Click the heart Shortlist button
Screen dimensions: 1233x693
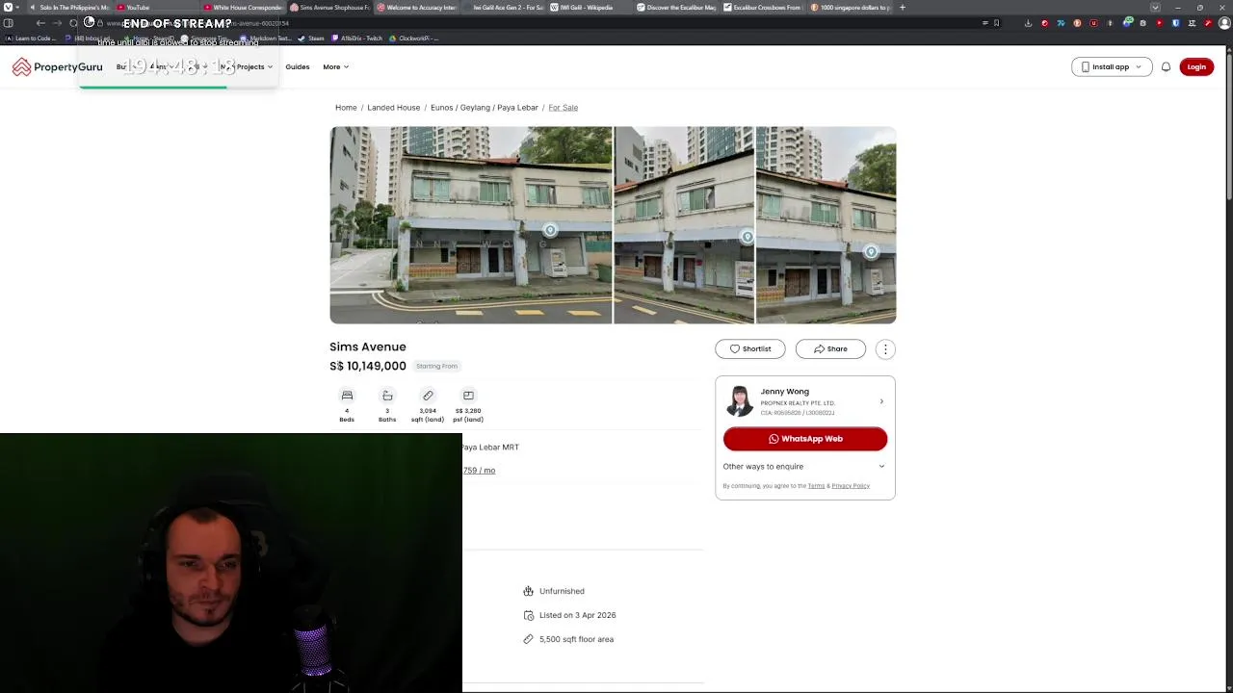point(749,348)
